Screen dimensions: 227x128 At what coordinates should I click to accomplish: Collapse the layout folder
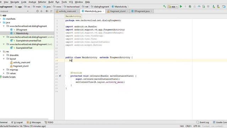(4, 59)
